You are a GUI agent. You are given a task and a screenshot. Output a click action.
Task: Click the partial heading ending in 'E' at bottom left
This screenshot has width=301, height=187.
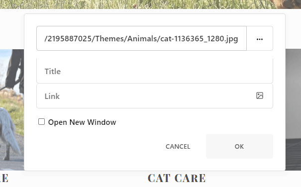[4, 178]
